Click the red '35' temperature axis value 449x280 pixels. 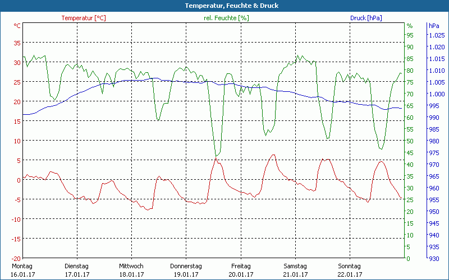pos(17,43)
